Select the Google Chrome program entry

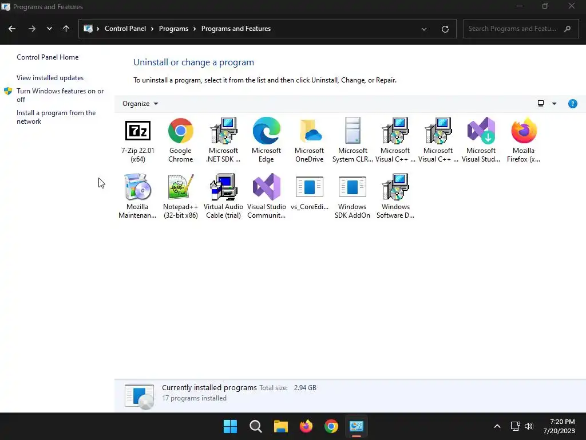(x=180, y=140)
